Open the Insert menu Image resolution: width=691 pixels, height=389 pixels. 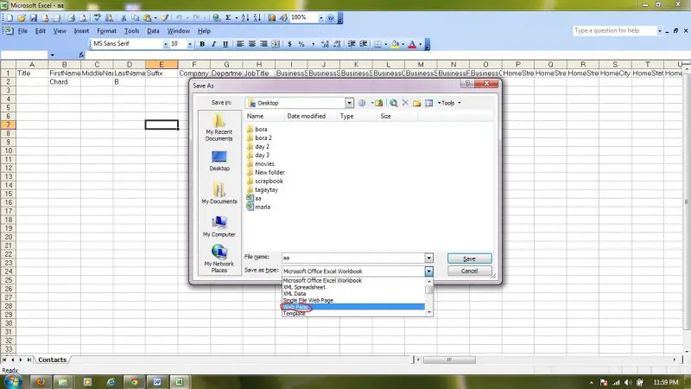click(81, 31)
